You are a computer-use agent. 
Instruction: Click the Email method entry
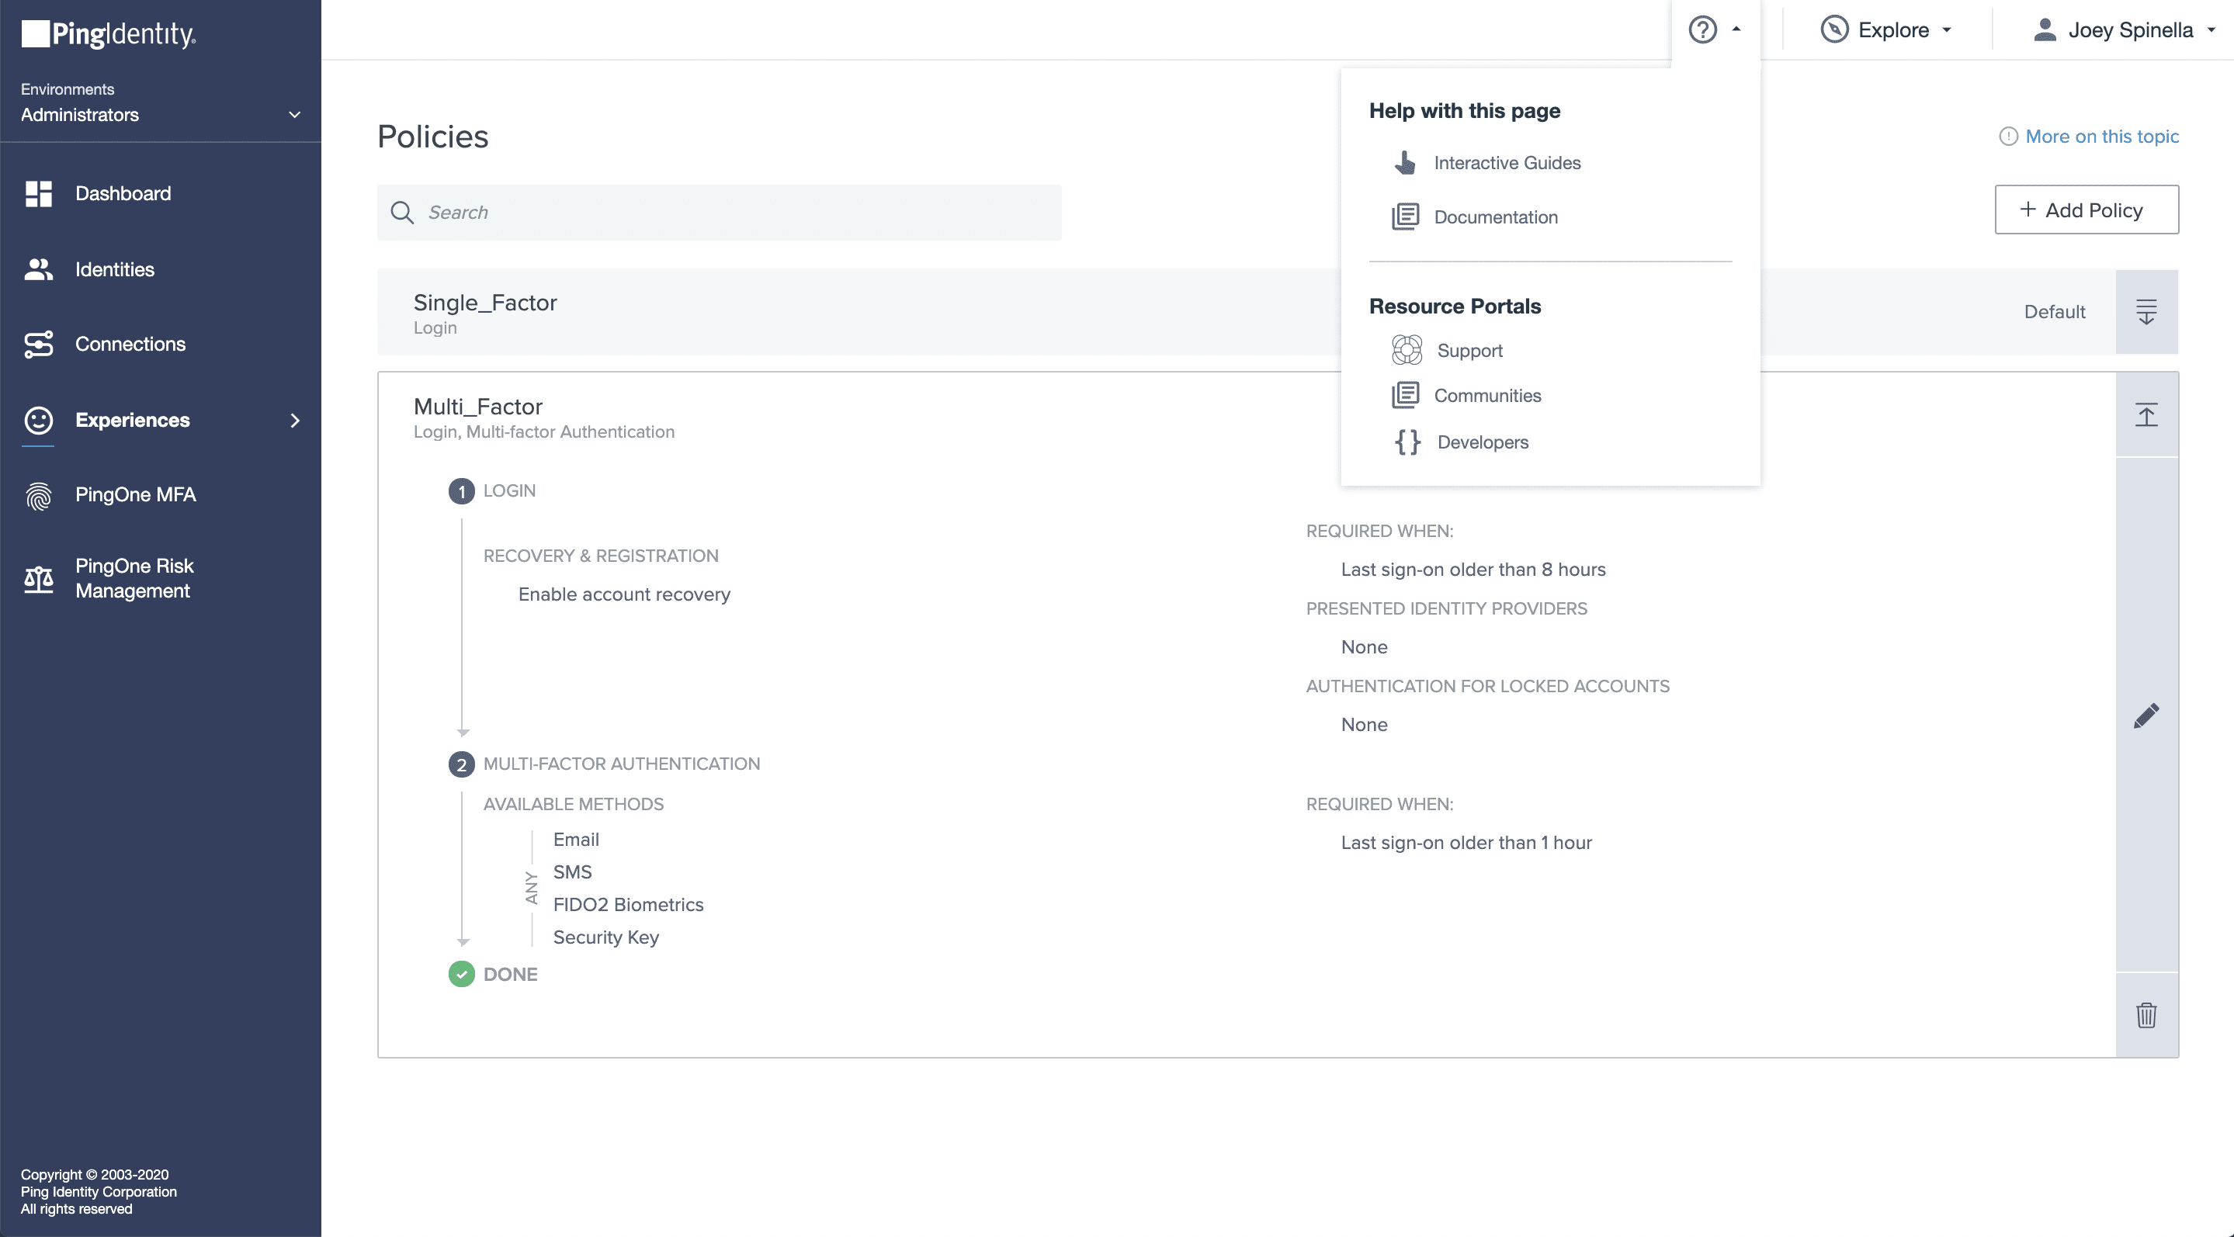(x=576, y=839)
